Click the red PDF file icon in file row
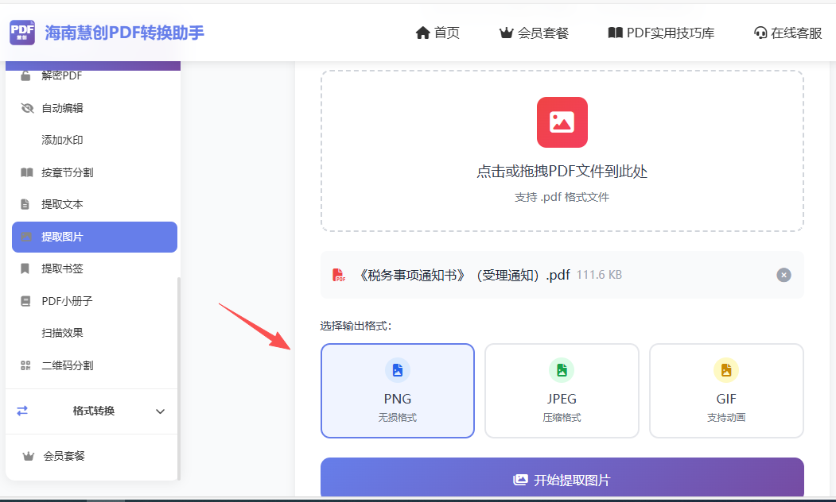Image resolution: width=836 pixels, height=502 pixels. 339,275
